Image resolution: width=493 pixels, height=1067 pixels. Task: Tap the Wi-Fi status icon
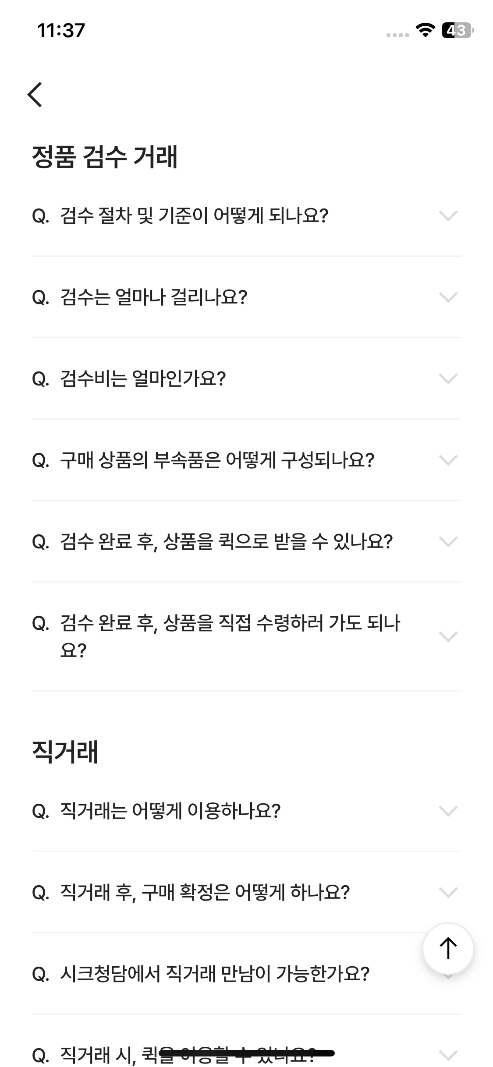tap(425, 30)
